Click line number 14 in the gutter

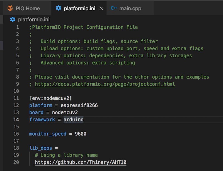16,119
